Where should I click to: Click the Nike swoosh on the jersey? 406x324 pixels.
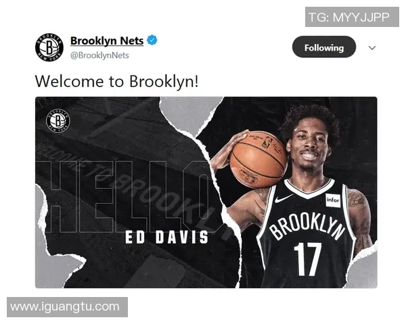click(283, 198)
